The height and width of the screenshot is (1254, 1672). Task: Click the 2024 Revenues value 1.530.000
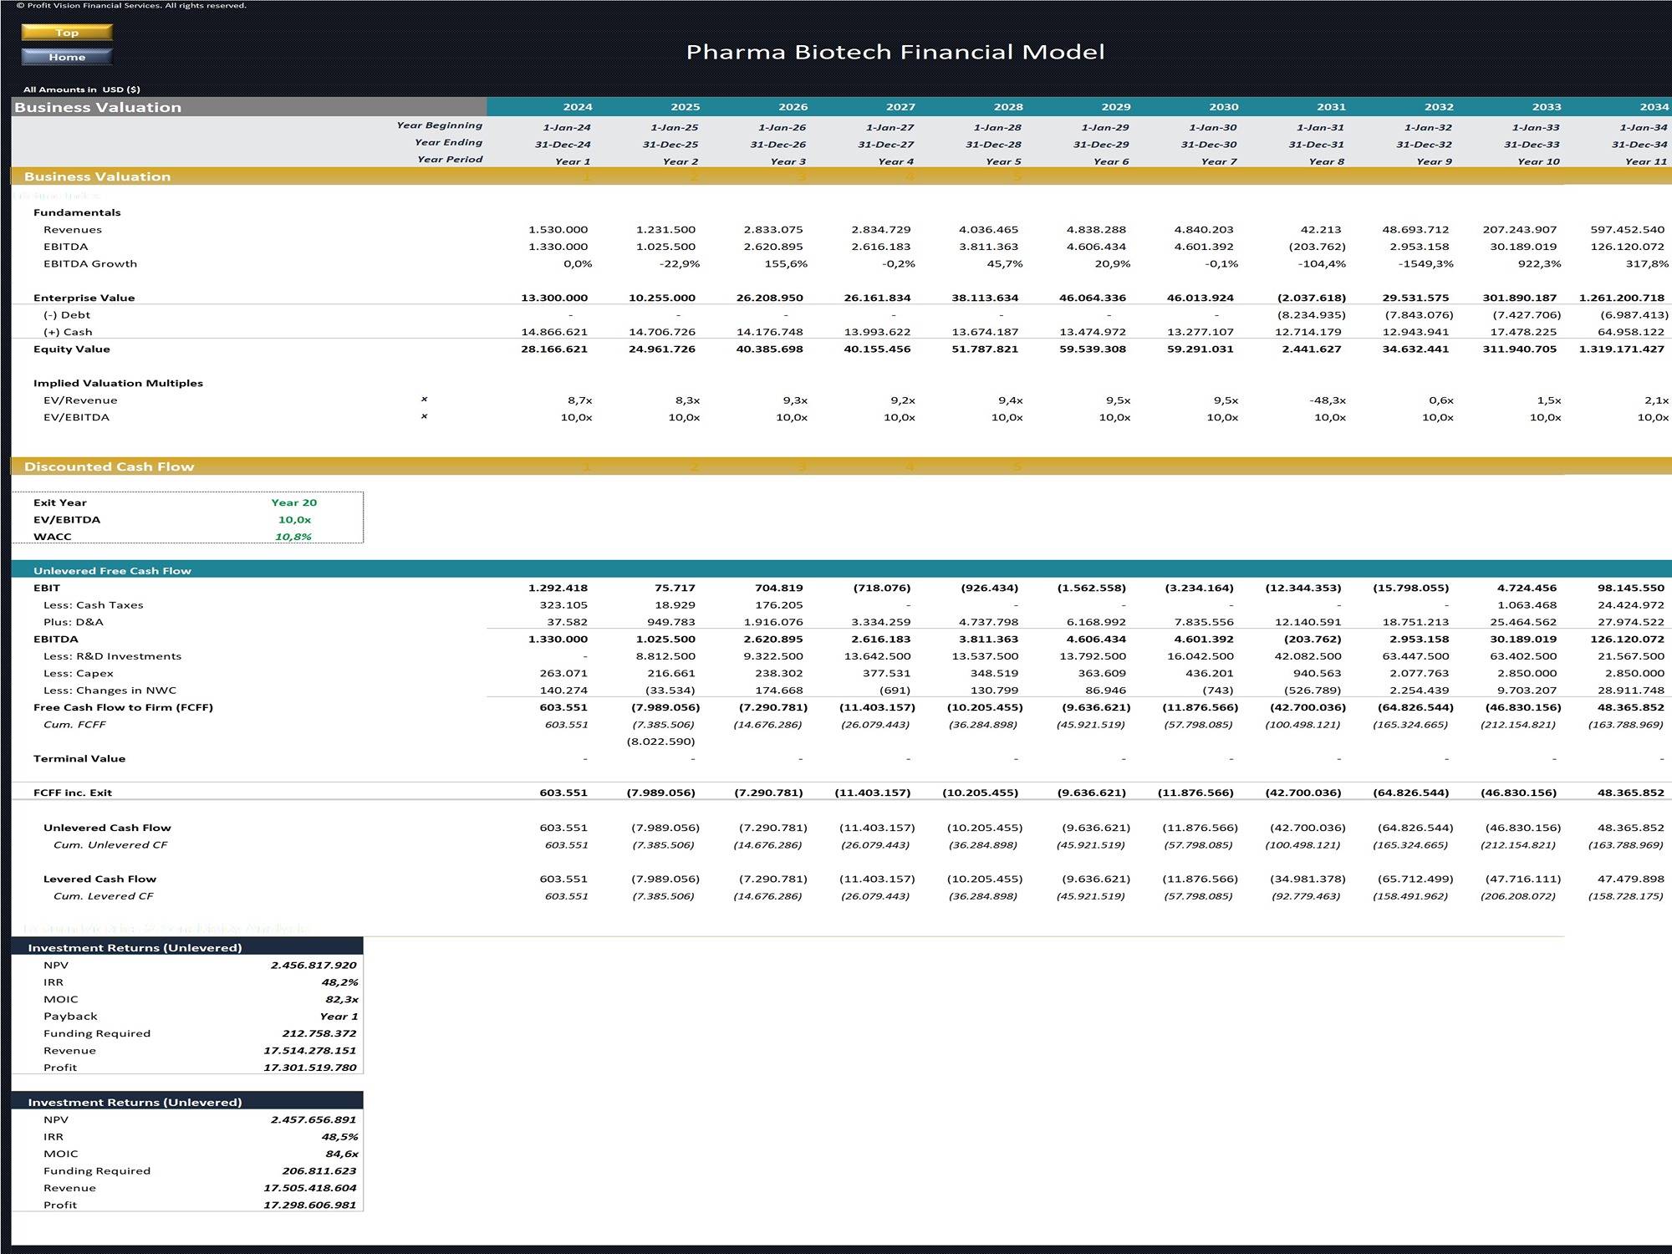pyautogui.click(x=558, y=229)
